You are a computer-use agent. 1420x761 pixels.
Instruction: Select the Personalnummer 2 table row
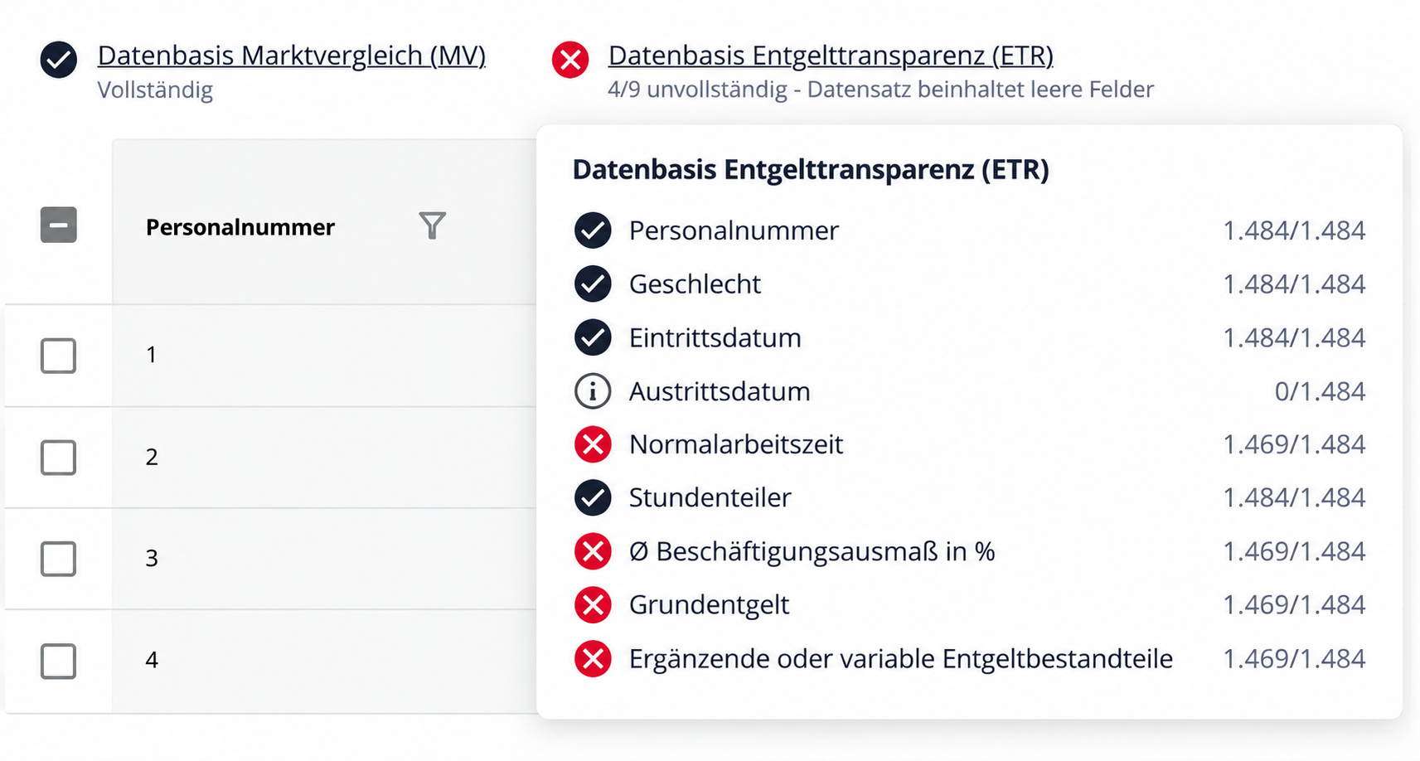click(271, 458)
